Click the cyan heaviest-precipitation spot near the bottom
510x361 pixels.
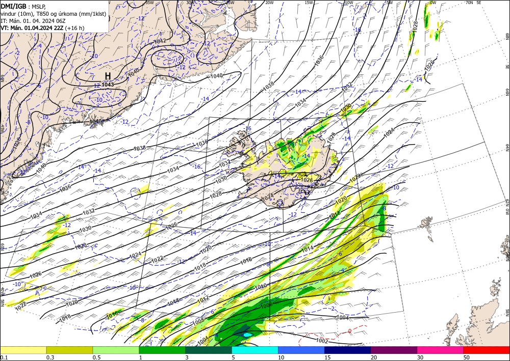[247, 335]
